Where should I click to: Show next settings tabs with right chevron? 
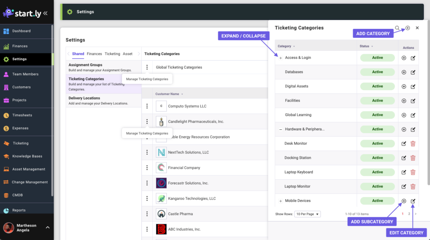(x=139, y=54)
